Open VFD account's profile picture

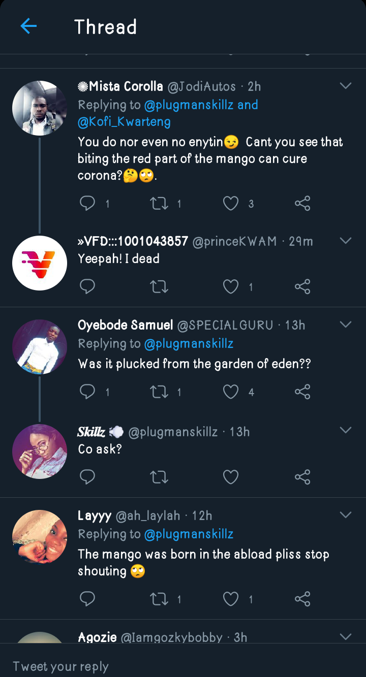coord(40,263)
